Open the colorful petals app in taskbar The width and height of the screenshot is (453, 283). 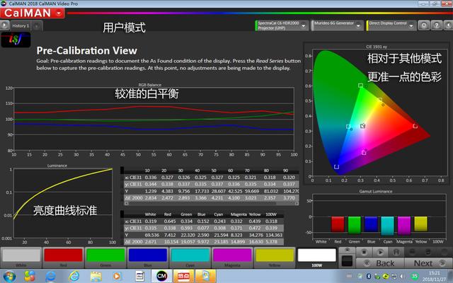point(30,276)
